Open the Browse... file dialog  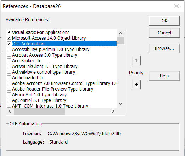[x=164, y=48]
